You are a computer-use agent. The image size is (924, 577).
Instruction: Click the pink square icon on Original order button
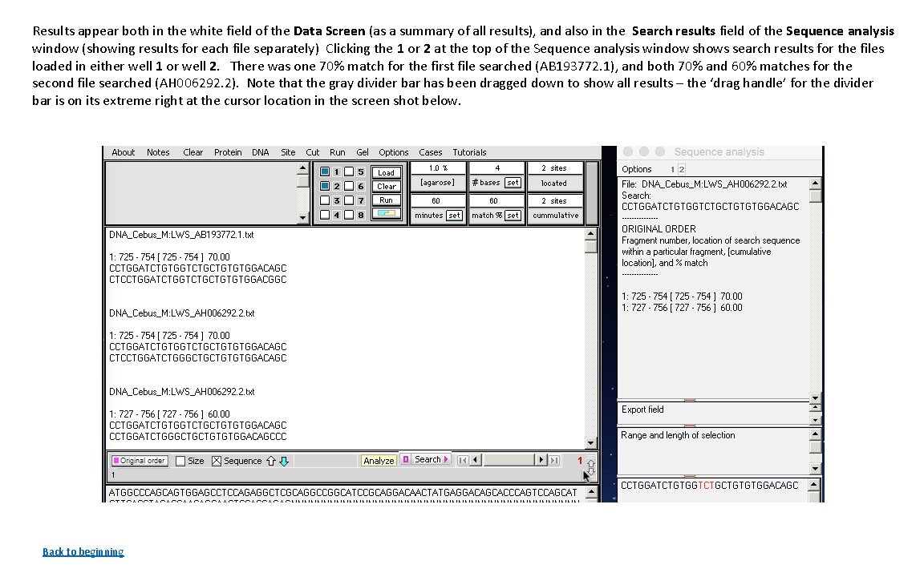pyautogui.click(x=116, y=461)
